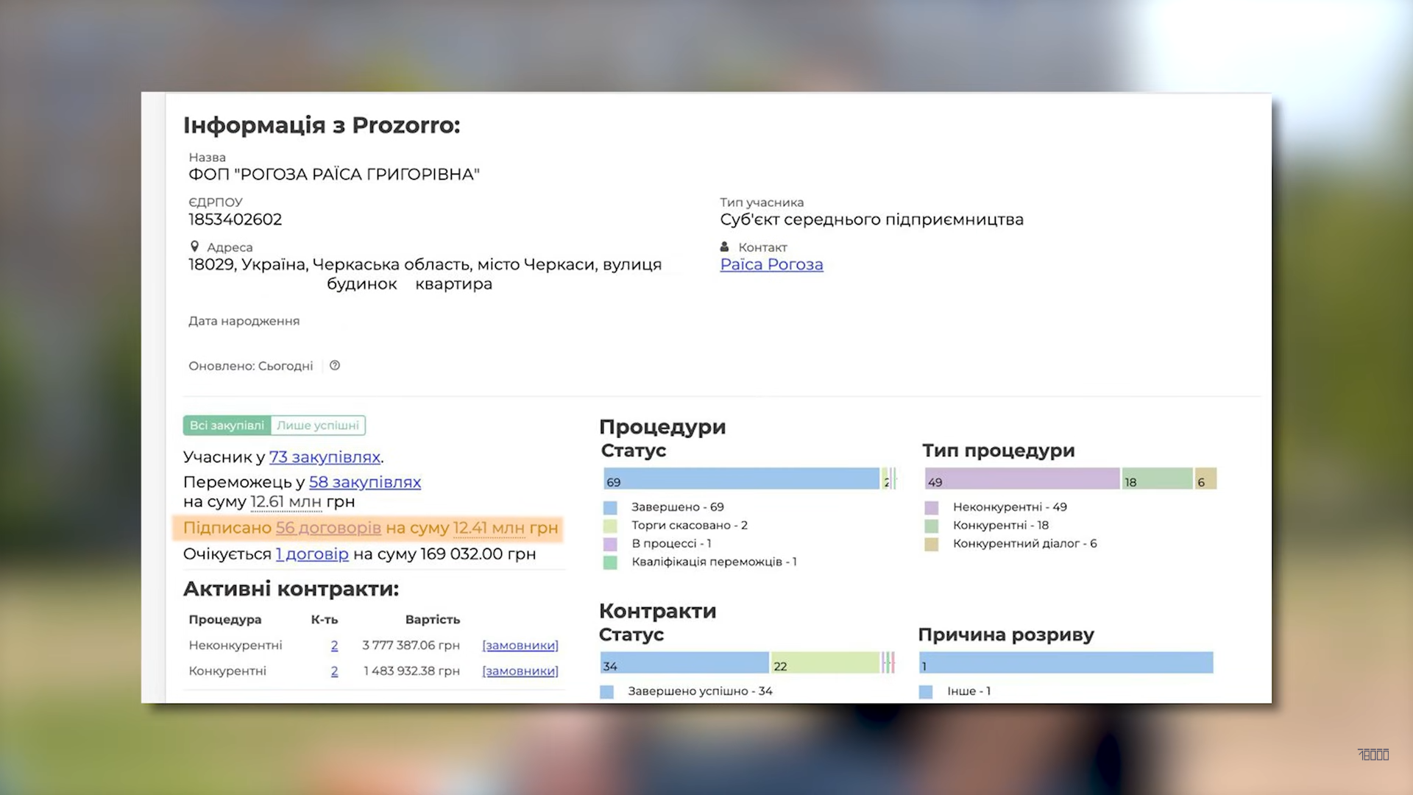Select the Всі закупівлі toggle
Viewport: 1413px width, 795px height.
(x=227, y=425)
